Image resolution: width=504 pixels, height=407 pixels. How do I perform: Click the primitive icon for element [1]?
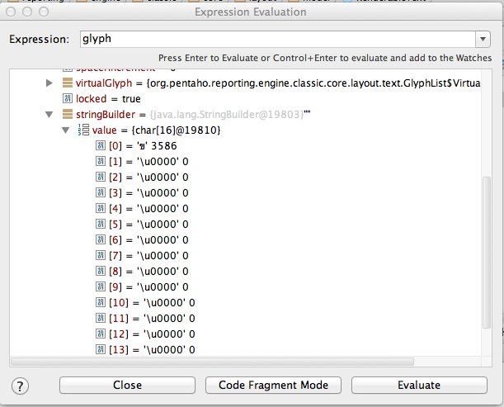(x=101, y=161)
